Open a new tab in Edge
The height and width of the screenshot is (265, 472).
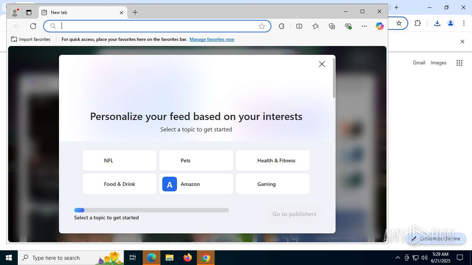pyautogui.click(x=135, y=13)
